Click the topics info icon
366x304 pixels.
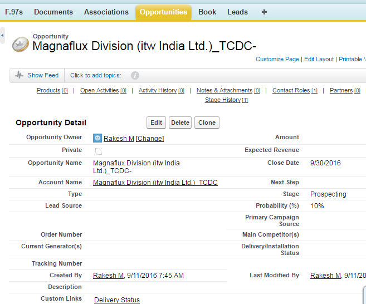(135, 75)
